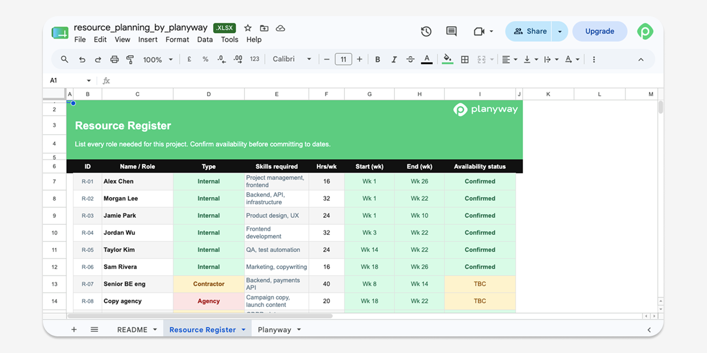Open the fill color picker
Viewport: 707px width, 353px height.
point(447,59)
